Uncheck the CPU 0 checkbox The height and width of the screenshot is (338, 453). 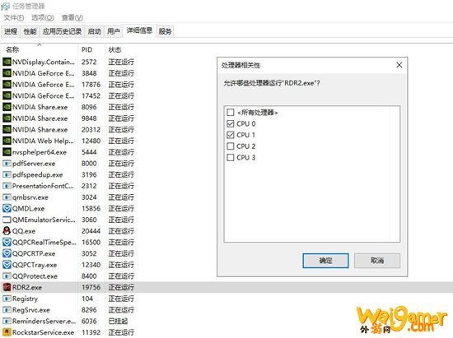click(x=231, y=123)
